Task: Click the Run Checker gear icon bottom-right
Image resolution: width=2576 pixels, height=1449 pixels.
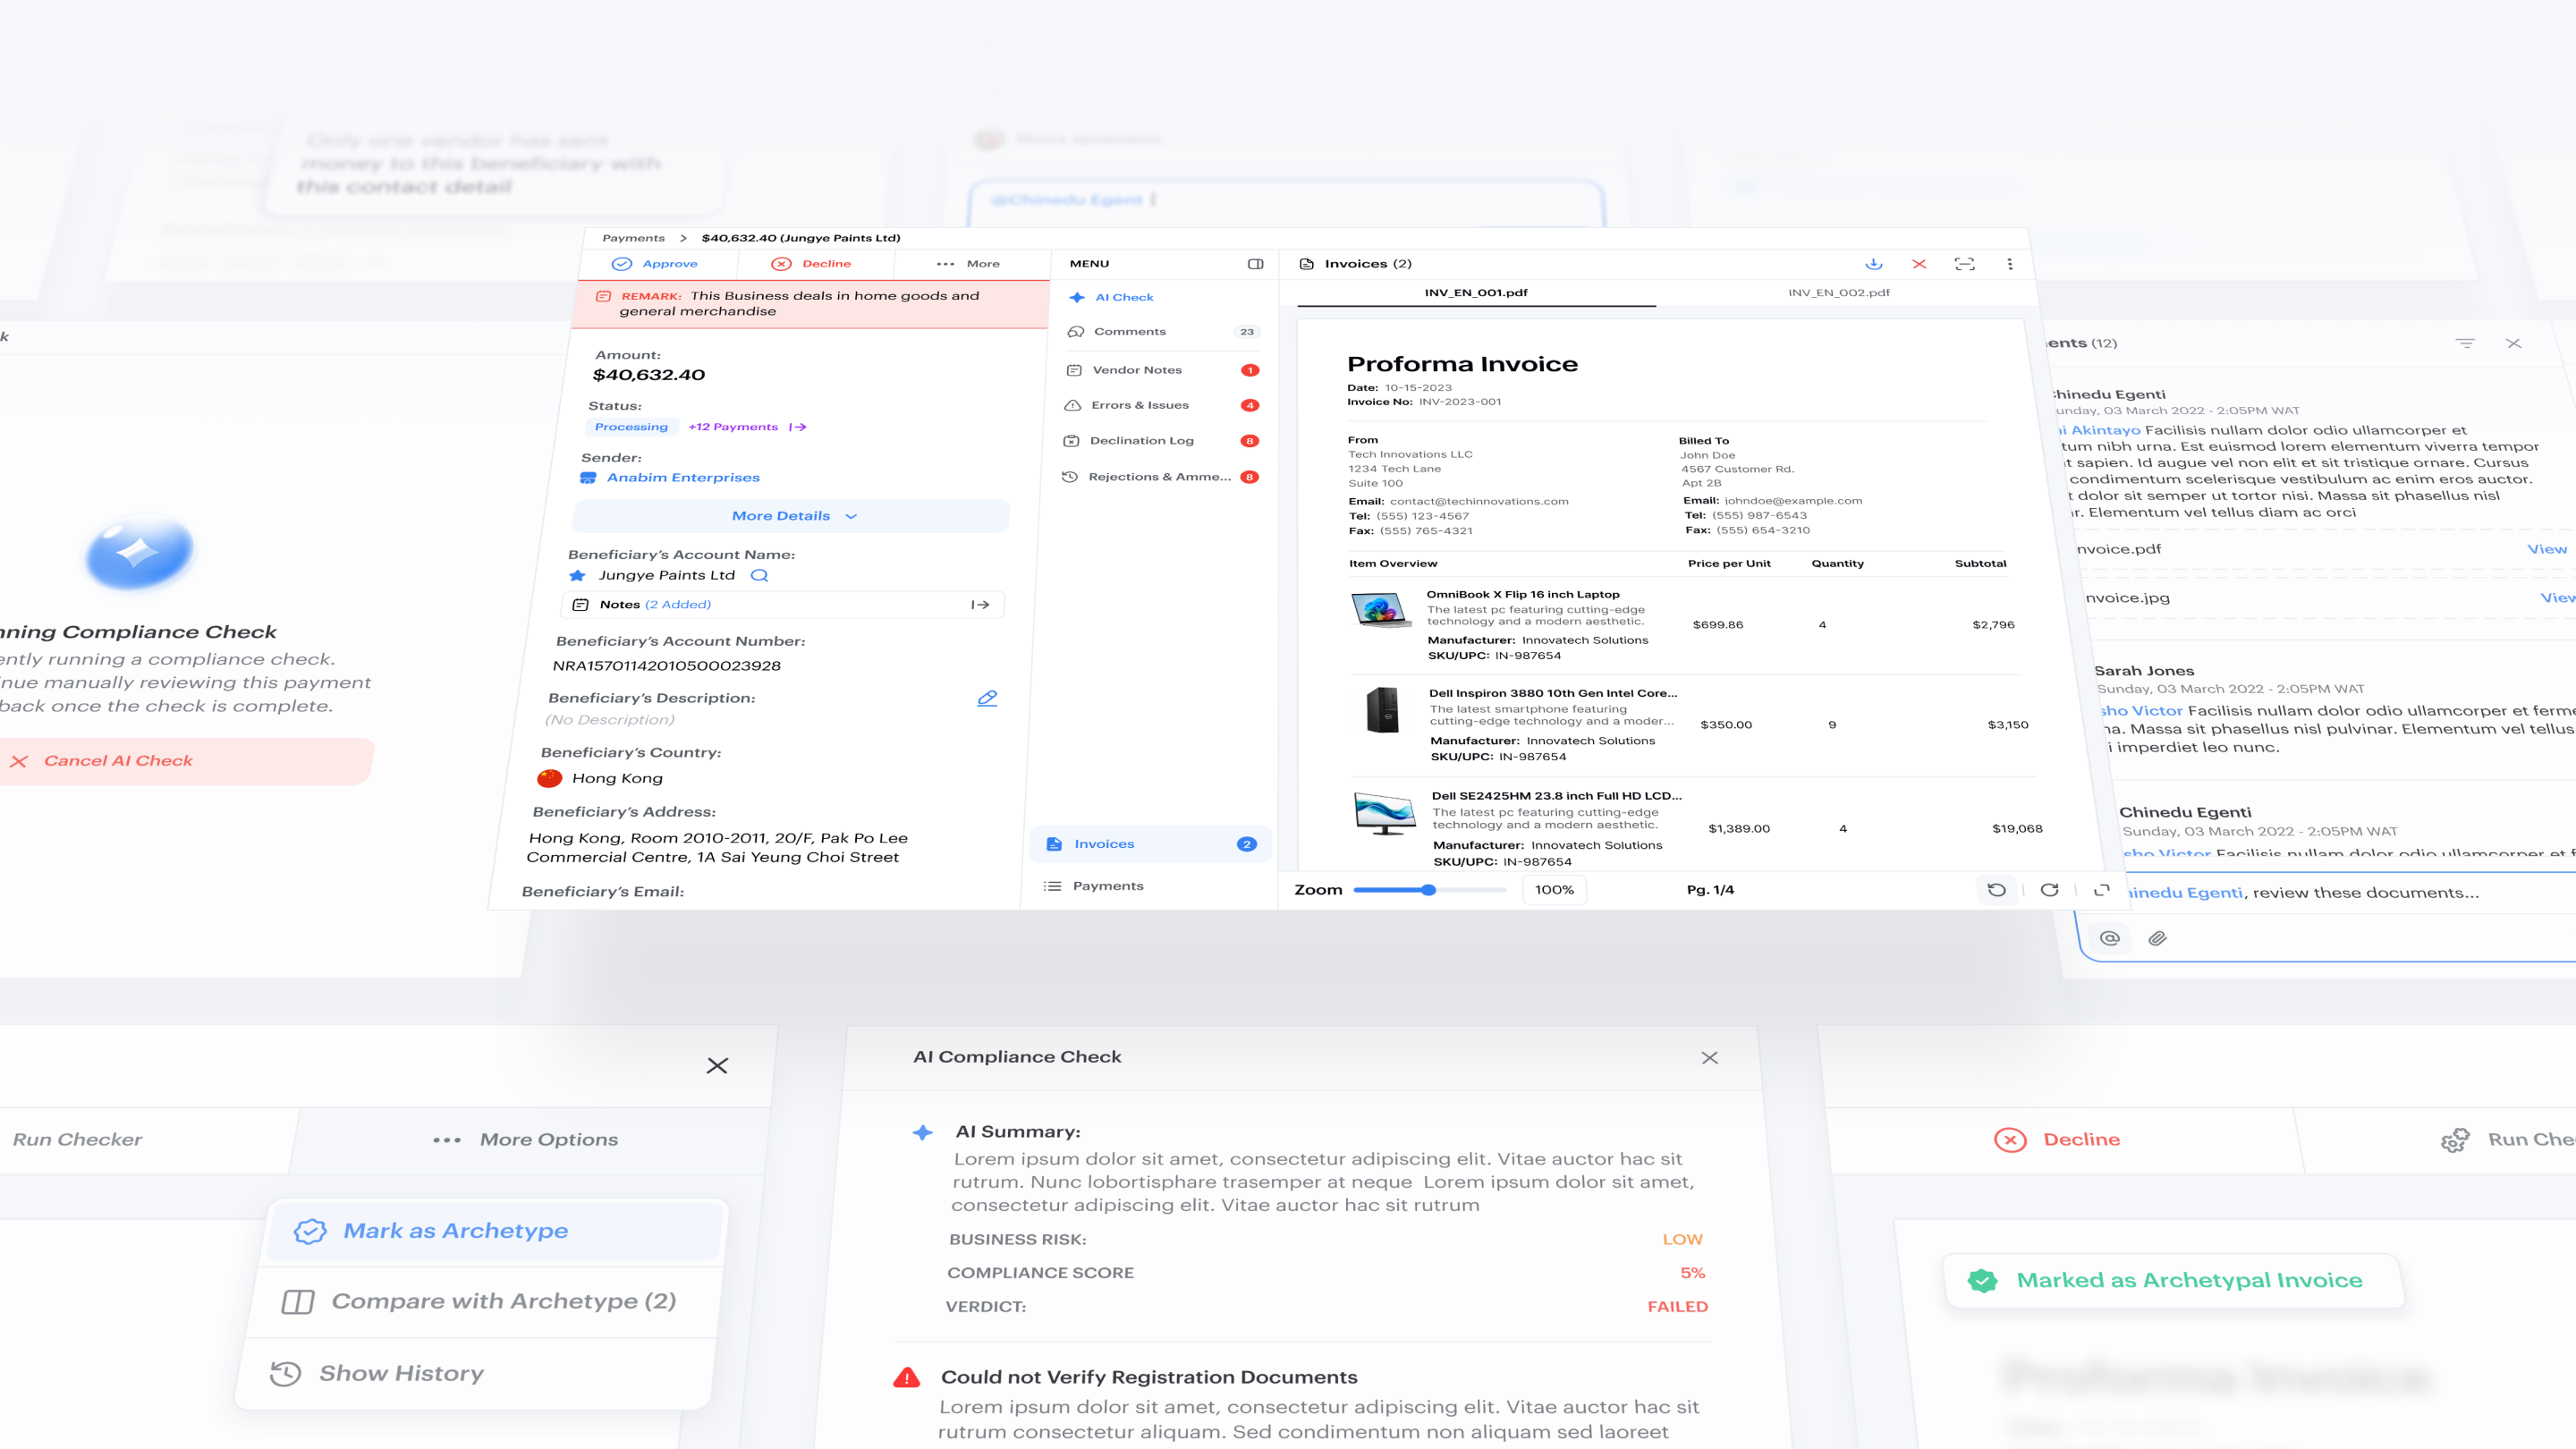Action: tap(2455, 1140)
